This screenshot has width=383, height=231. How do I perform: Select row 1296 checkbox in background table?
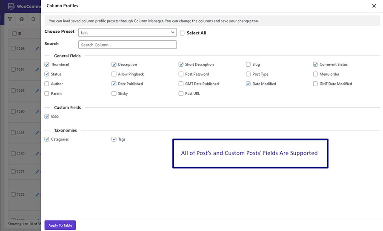pos(13,48)
